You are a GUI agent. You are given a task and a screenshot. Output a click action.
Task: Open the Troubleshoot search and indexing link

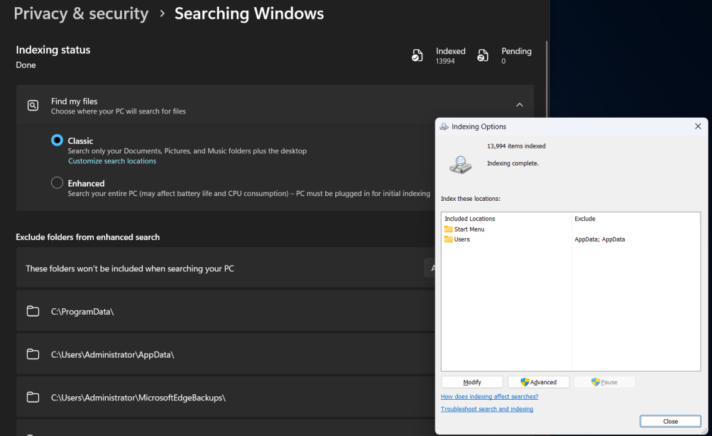[x=487, y=409]
